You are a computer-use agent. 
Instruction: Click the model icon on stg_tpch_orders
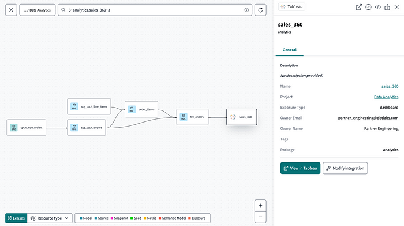click(x=74, y=127)
